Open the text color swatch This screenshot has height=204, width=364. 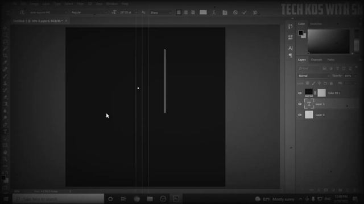point(203,12)
